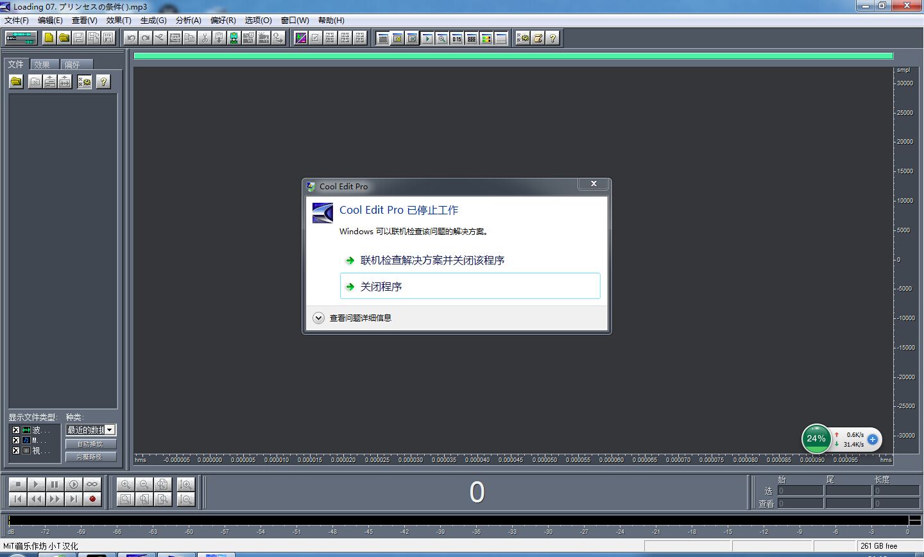This screenshot has height=557, width=924.
Task: Open the 效果(T) menu
Action: click(x=119, y=21)
